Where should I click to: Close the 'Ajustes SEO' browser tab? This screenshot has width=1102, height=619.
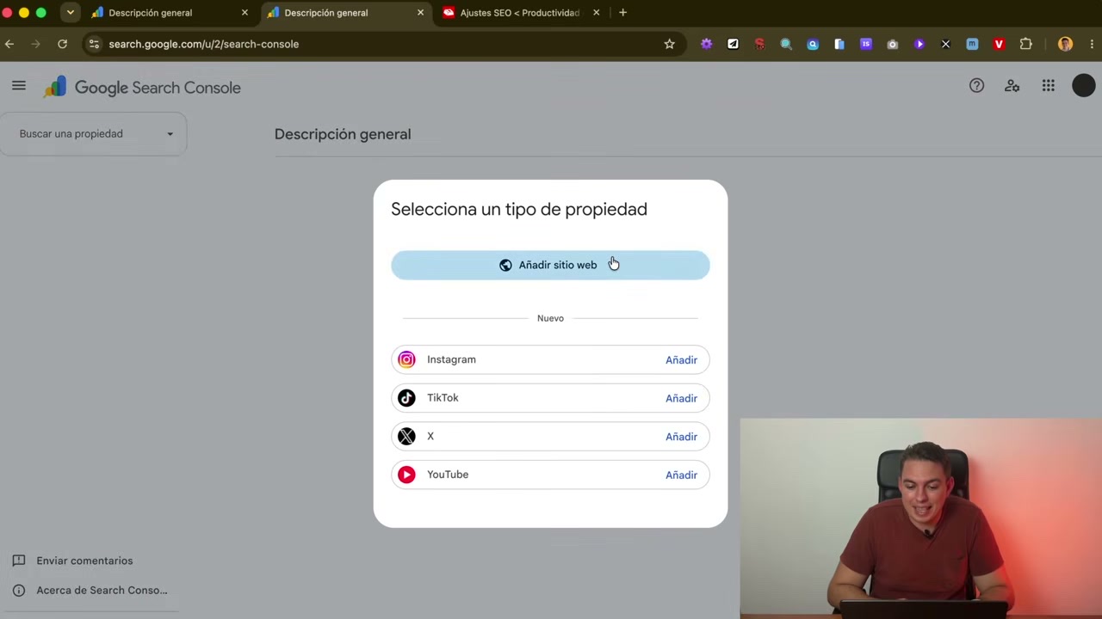click(x=596, y=13)
